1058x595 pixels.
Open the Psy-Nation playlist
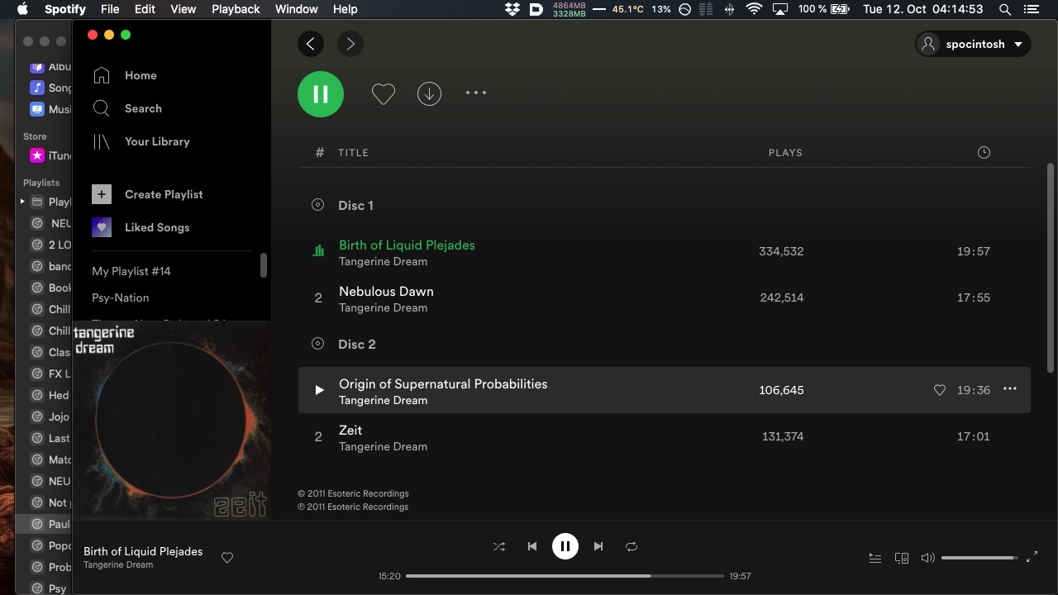tap(121, 297)
